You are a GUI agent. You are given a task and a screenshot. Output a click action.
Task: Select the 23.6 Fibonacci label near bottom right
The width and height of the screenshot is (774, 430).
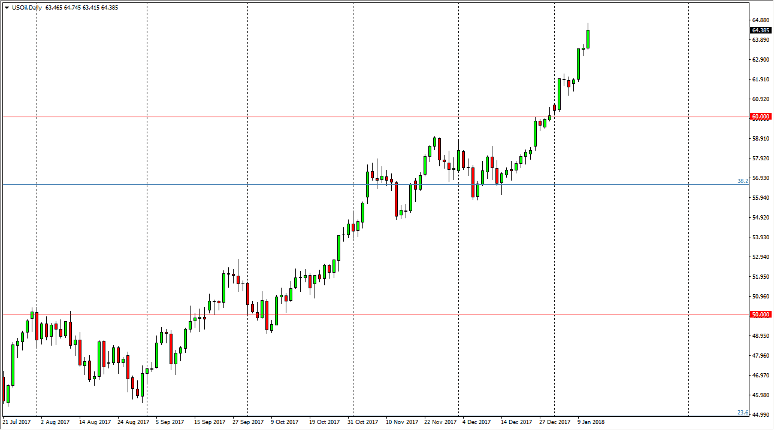click(x=743, y=411)
